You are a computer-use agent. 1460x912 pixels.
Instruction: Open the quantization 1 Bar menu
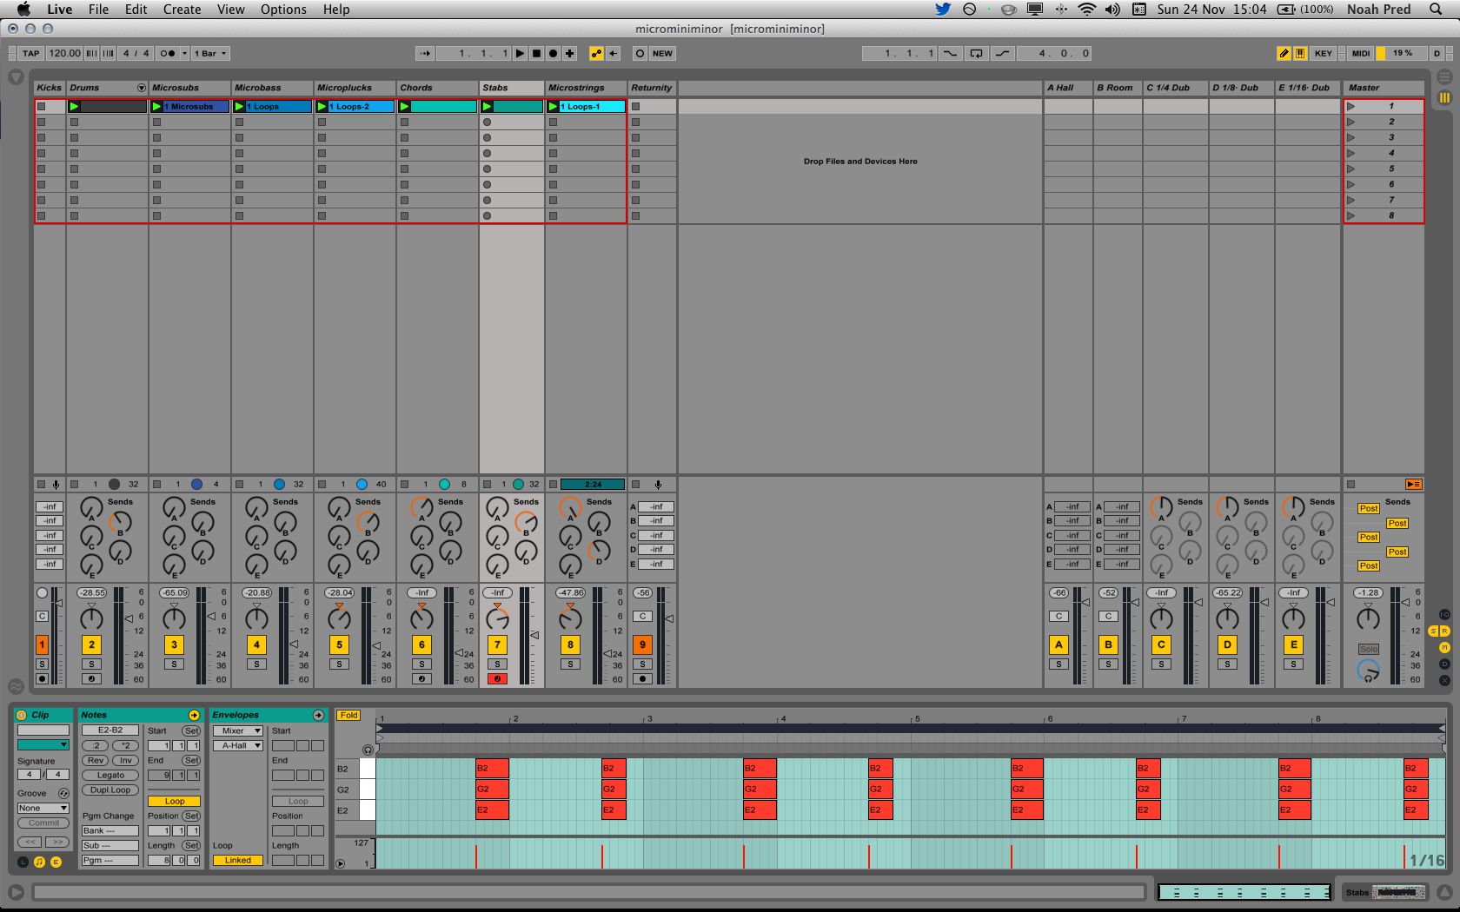click(x=210, y=53)
